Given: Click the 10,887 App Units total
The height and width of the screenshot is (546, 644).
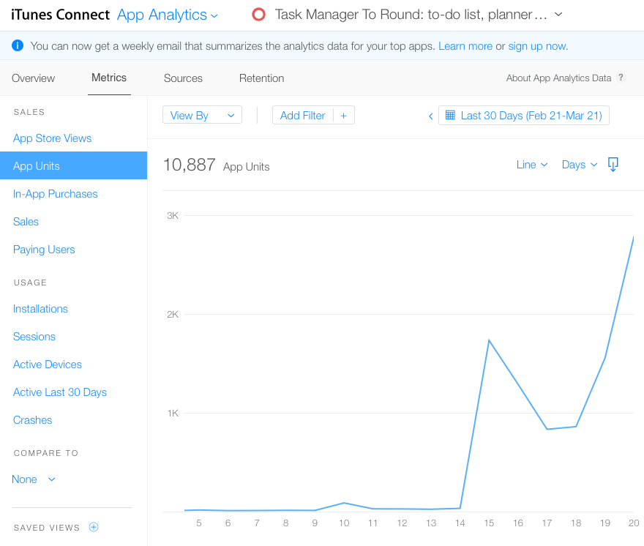Looking at the screenshot, I should (x=217, y=165).
